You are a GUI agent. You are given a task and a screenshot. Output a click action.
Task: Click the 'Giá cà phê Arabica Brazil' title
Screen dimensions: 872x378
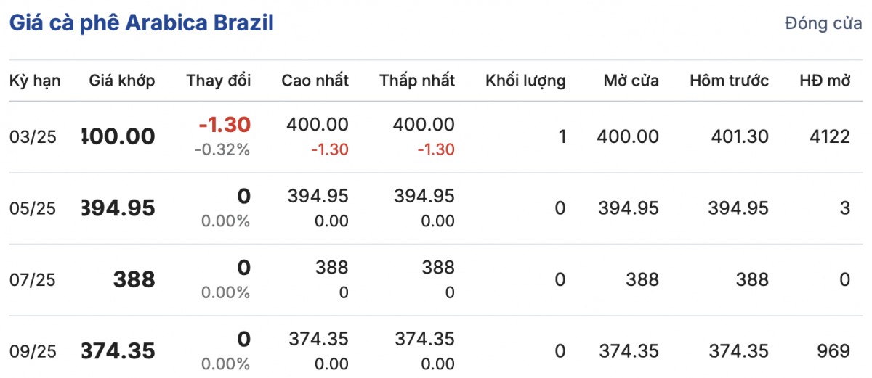pos(141,22)
